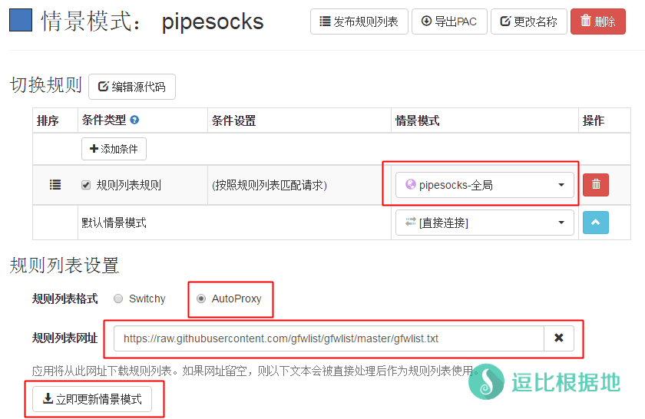The height and width of the screenshot is (419, 645).
Task: Click the rule list URL input field
Action: [x=329, y=338]
